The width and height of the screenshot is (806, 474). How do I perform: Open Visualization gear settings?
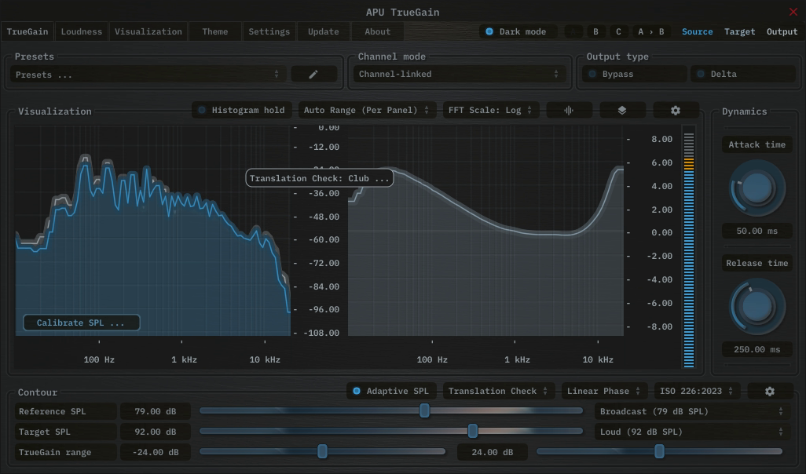(x=675, y=111)
